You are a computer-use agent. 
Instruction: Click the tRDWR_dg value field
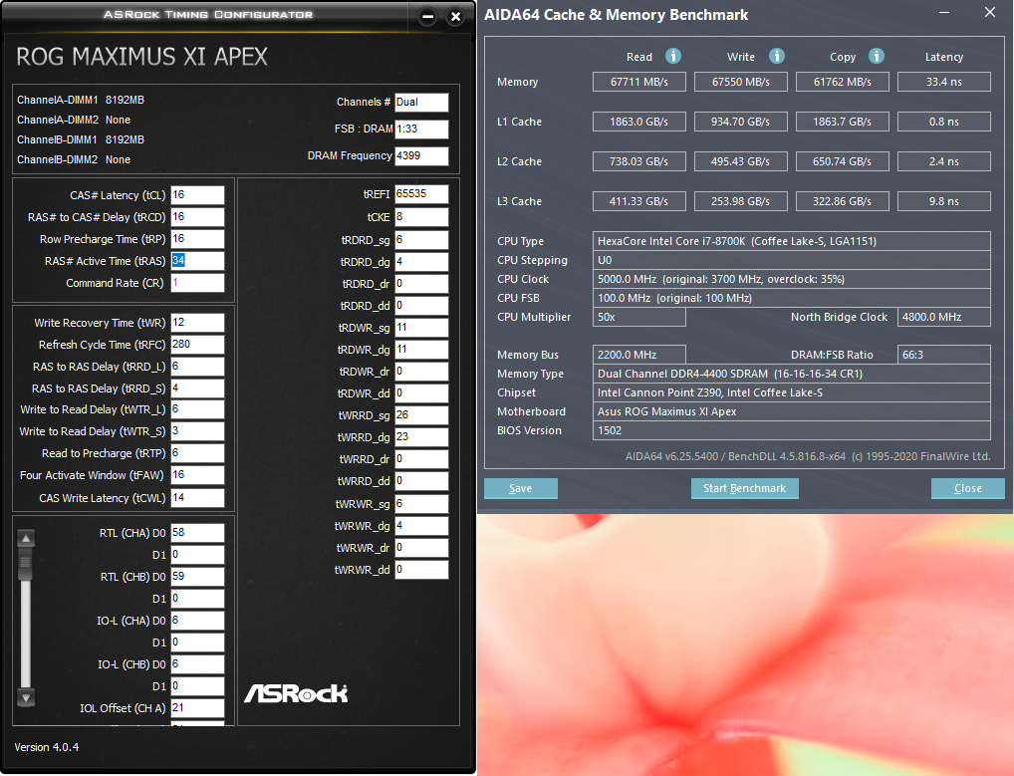[x=421, y=350]
